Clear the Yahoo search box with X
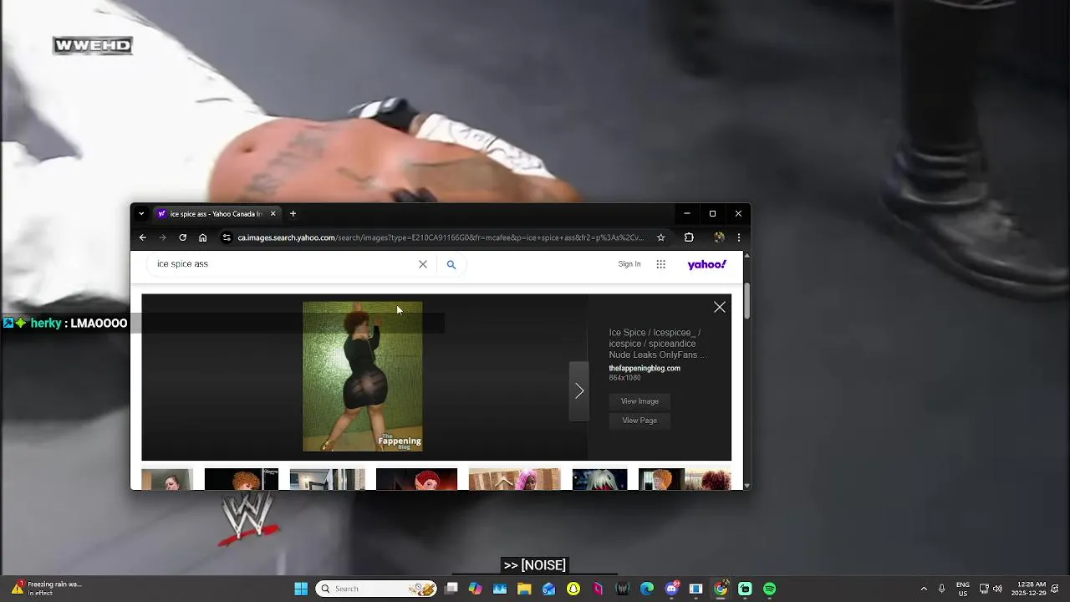The height and width of the screenshot is (602, 1070). 423,264
